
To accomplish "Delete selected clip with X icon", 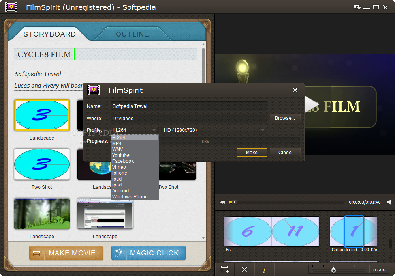I will (x=245, y=269).
